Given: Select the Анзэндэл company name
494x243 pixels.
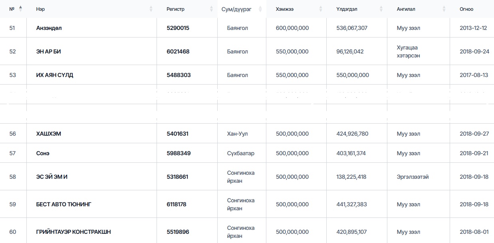Looking at the screenshot, I should point(49,28).
